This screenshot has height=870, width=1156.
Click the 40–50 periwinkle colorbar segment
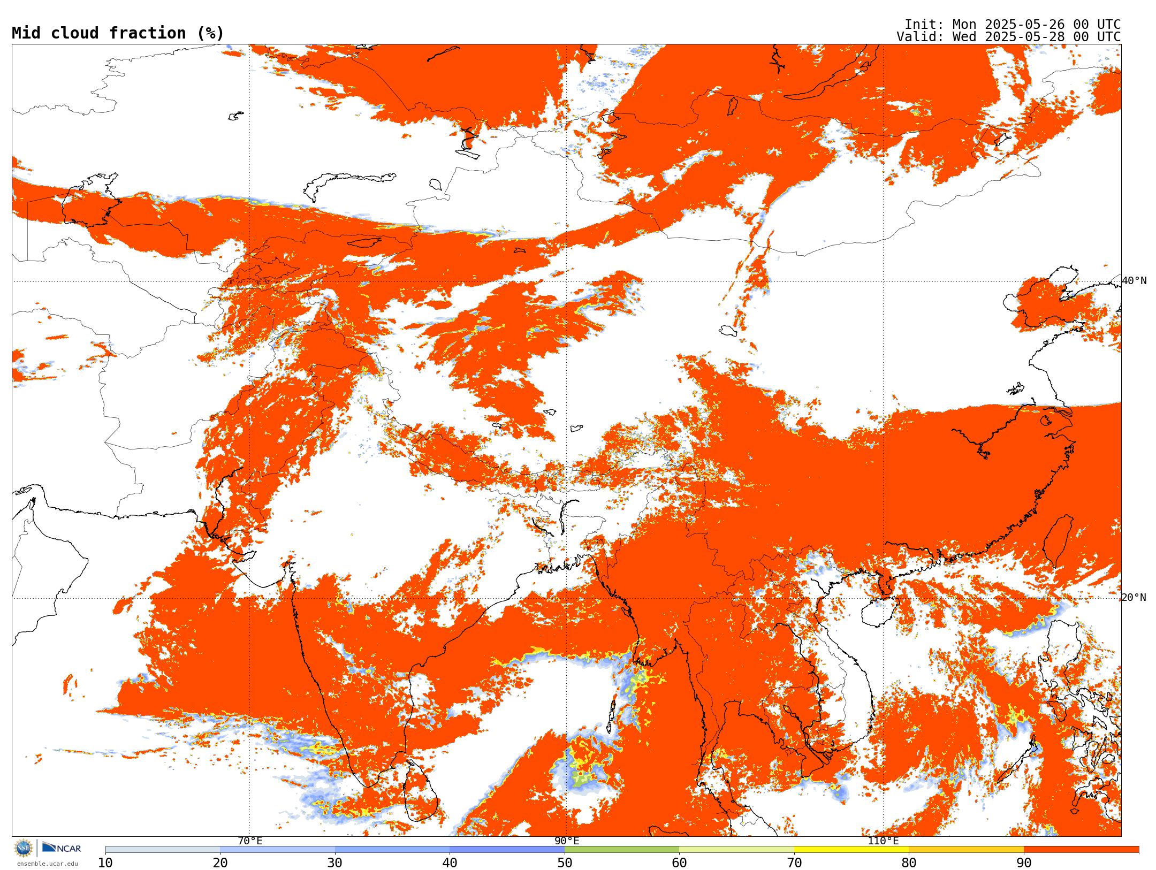point(507,850)
